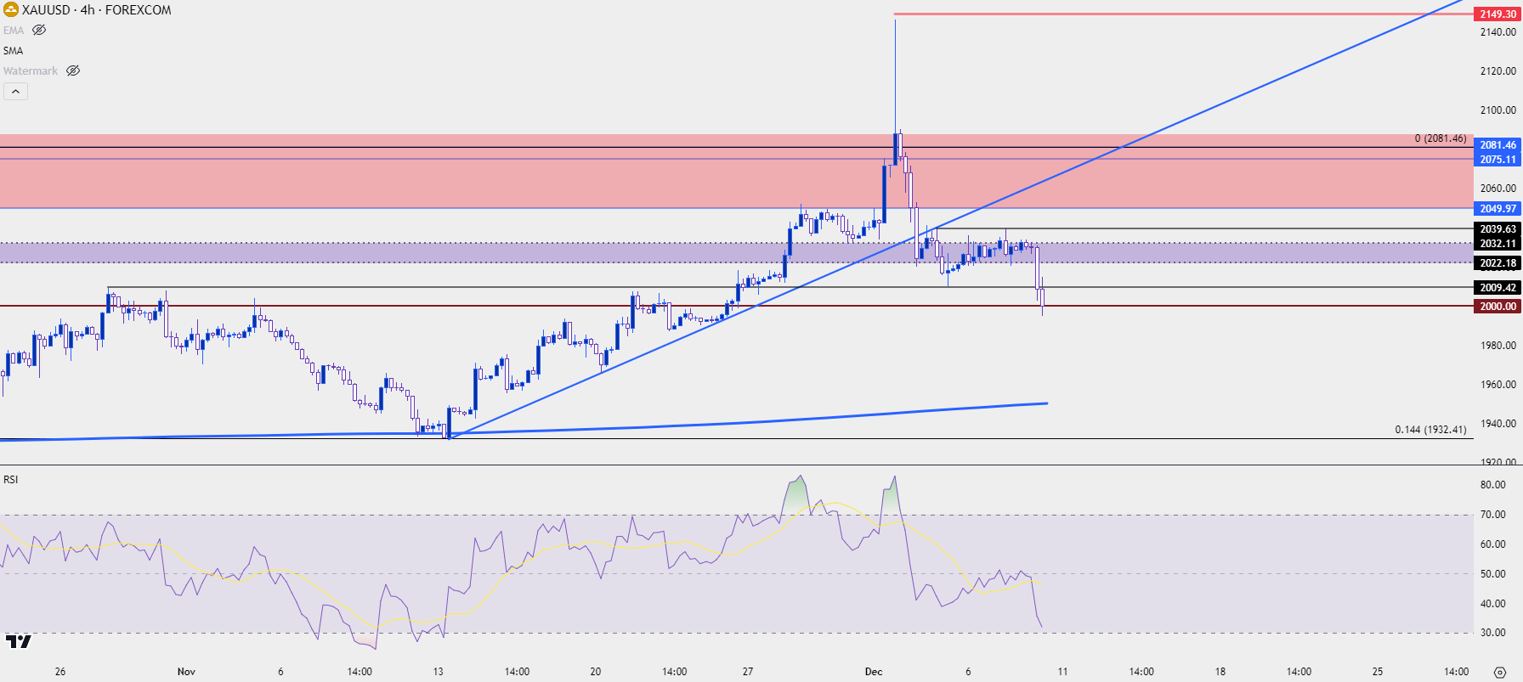This screenshot has width=1523, height=682.
Task: Click the 2120.00 price scale value
Action: [x=1498, y=71]
